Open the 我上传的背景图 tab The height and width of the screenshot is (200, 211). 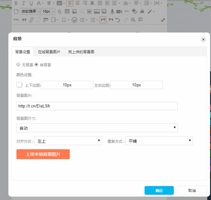point(81,52)
